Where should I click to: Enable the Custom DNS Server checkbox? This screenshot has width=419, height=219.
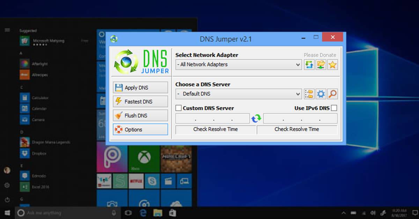click(178, 108)
